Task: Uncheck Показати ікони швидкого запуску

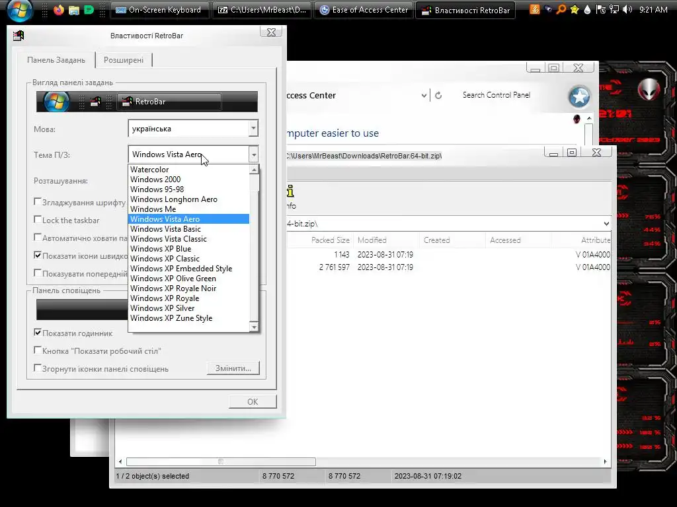Action: click(38, 255)
